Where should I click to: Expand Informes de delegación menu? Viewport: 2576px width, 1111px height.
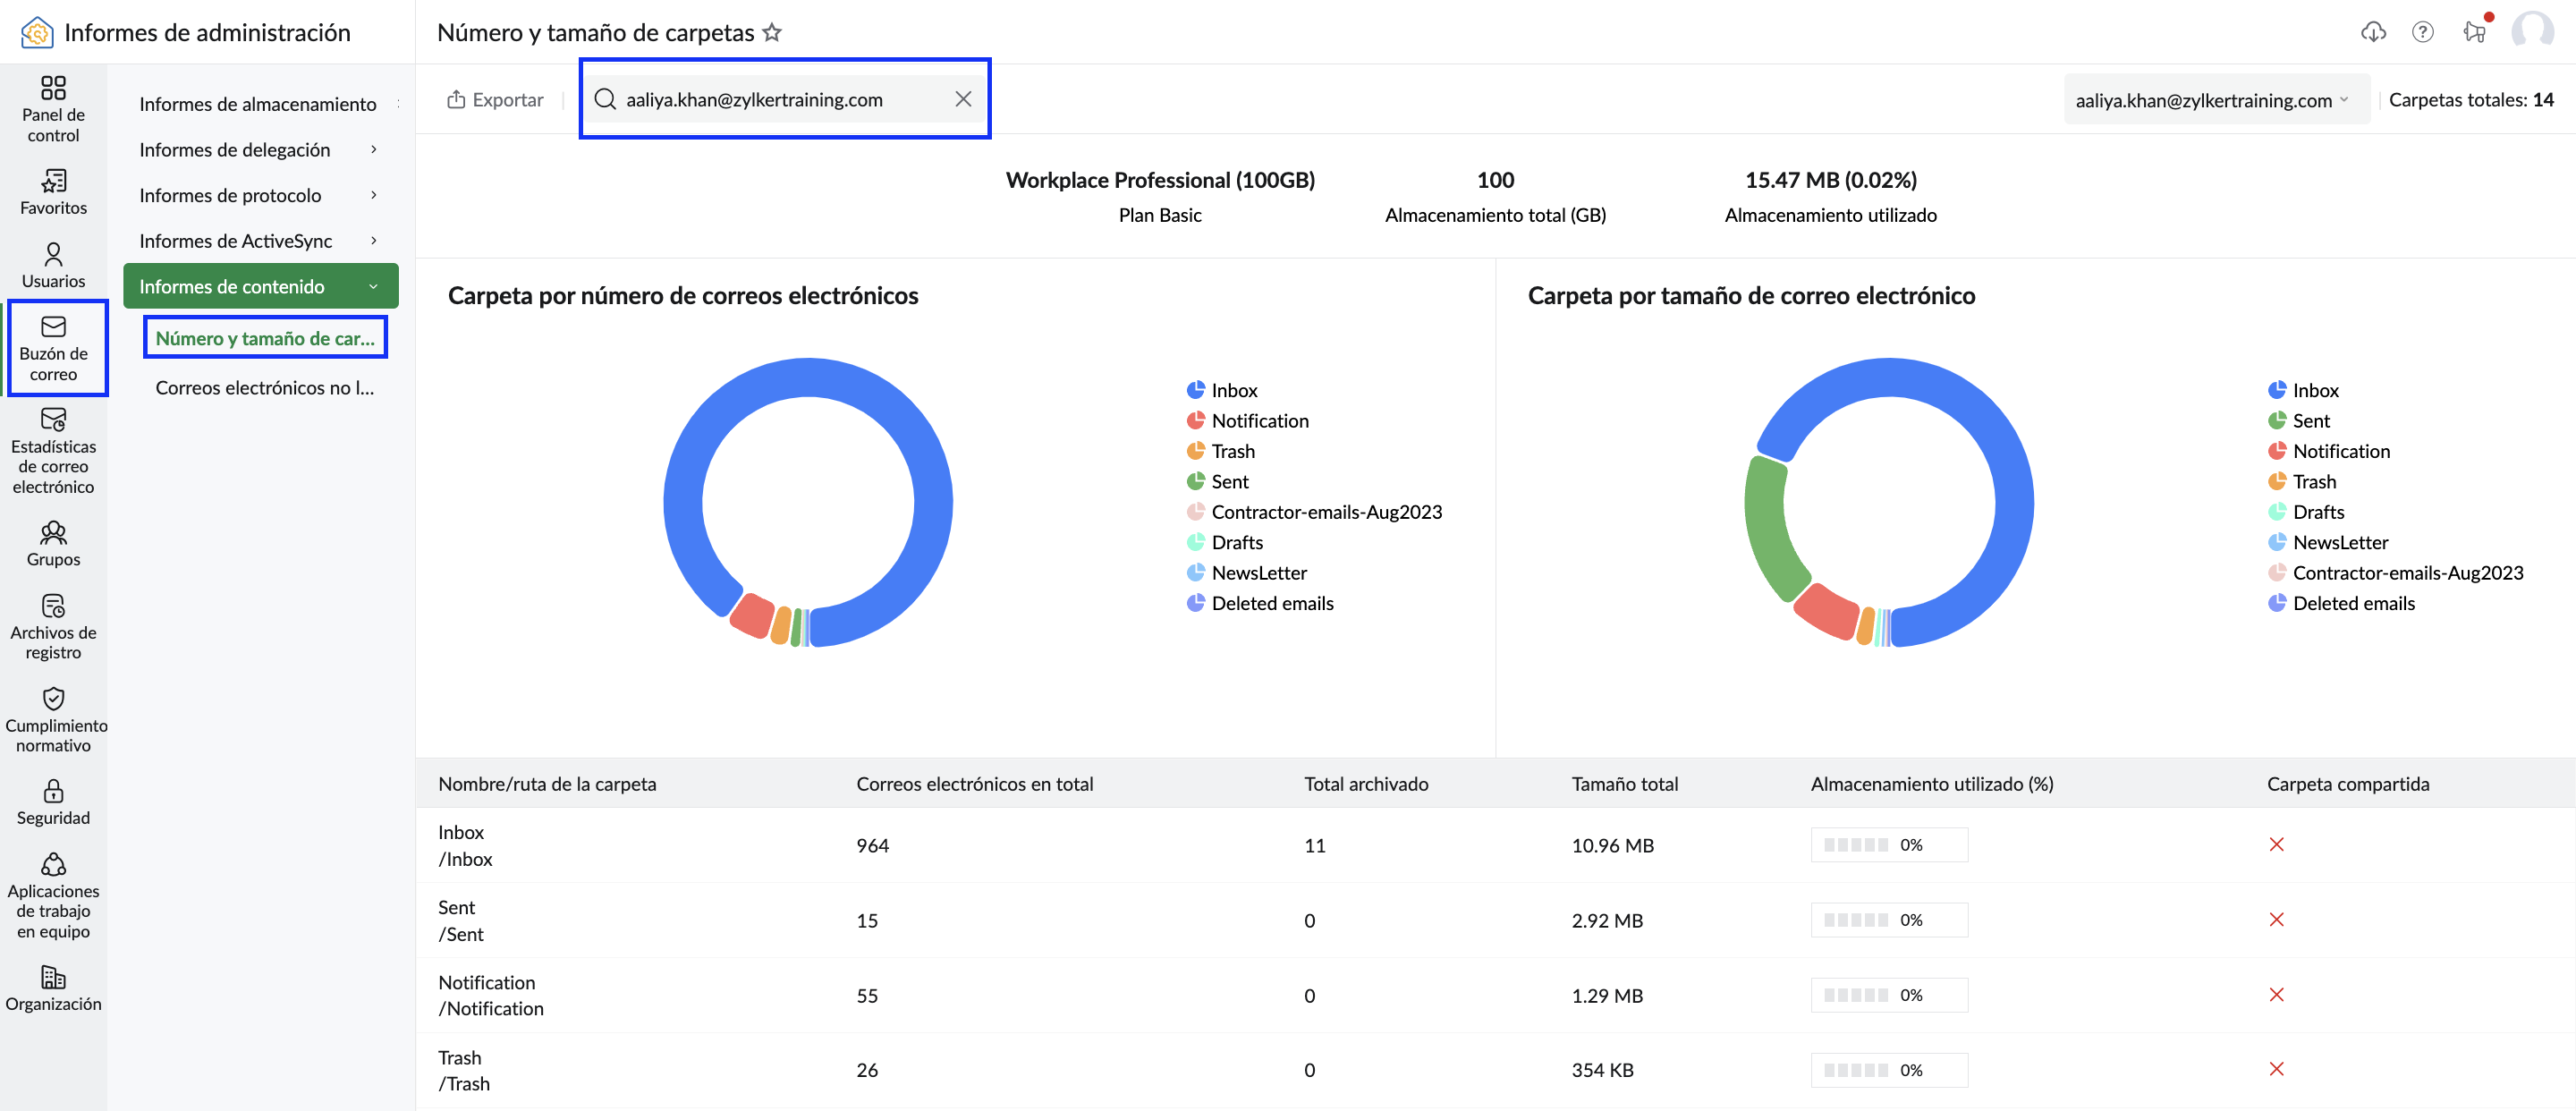pyautogui.click(x=260, y=149)
